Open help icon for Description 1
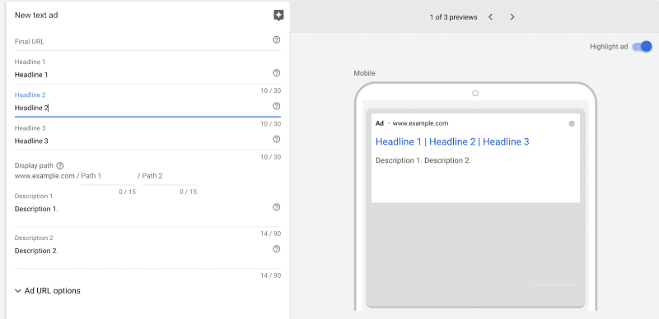 coord(276,207)
